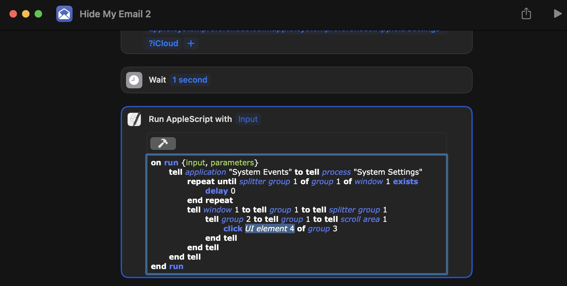Click the 'repeat until splitter group' script line
The image size is (567, 286).
coord(303,181)
